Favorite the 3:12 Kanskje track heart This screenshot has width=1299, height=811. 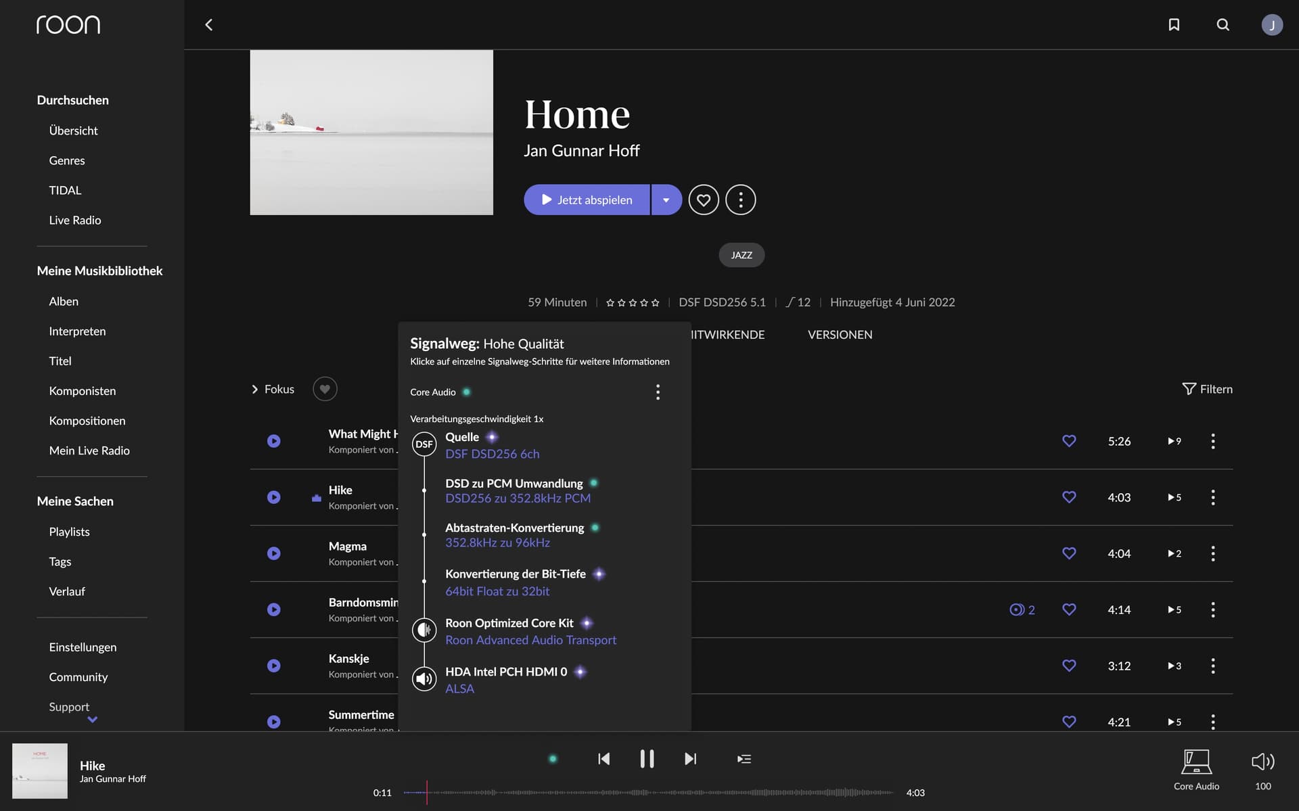coord(1069,666)
